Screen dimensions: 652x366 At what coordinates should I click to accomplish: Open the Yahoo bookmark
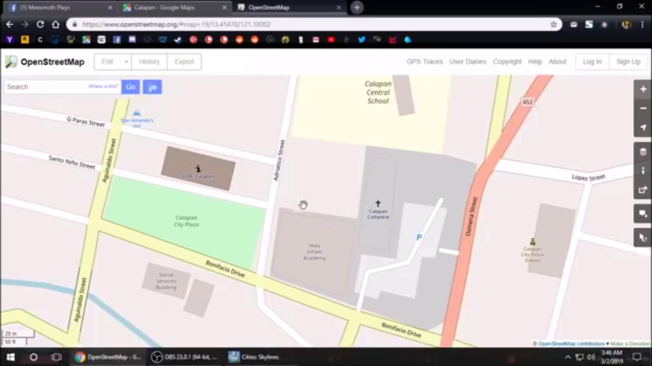[9, 40]
